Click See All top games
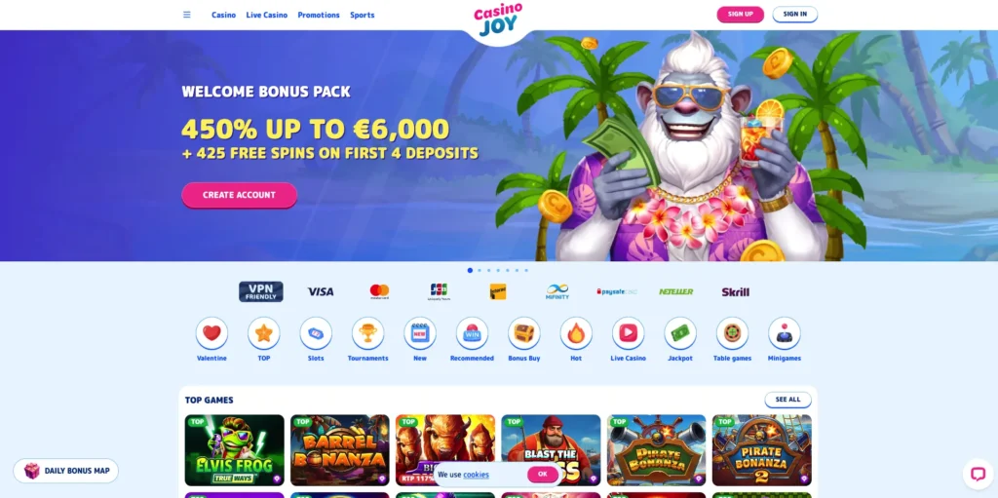 coord(787,400)
